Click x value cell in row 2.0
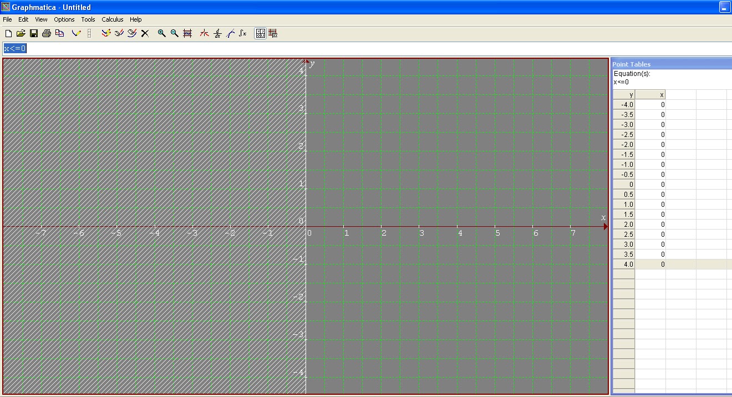 [x=650, y=225]
